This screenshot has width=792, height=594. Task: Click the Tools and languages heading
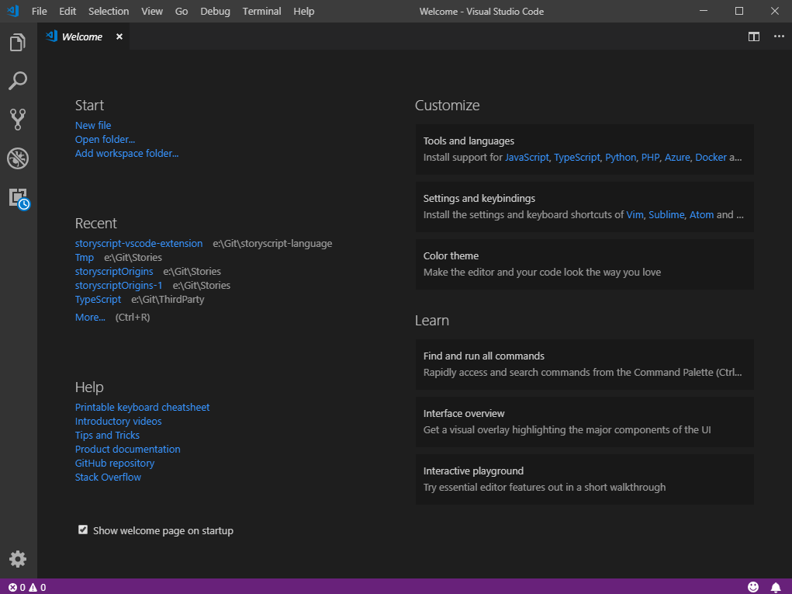(469, 141)
